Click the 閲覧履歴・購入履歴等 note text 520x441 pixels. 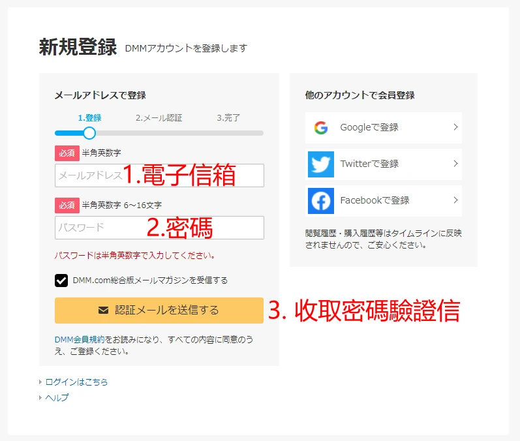point(384,239)
